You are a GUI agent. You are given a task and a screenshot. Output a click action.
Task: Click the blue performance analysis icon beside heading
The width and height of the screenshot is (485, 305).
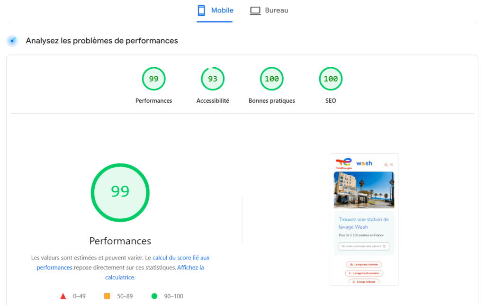(12, 41)
